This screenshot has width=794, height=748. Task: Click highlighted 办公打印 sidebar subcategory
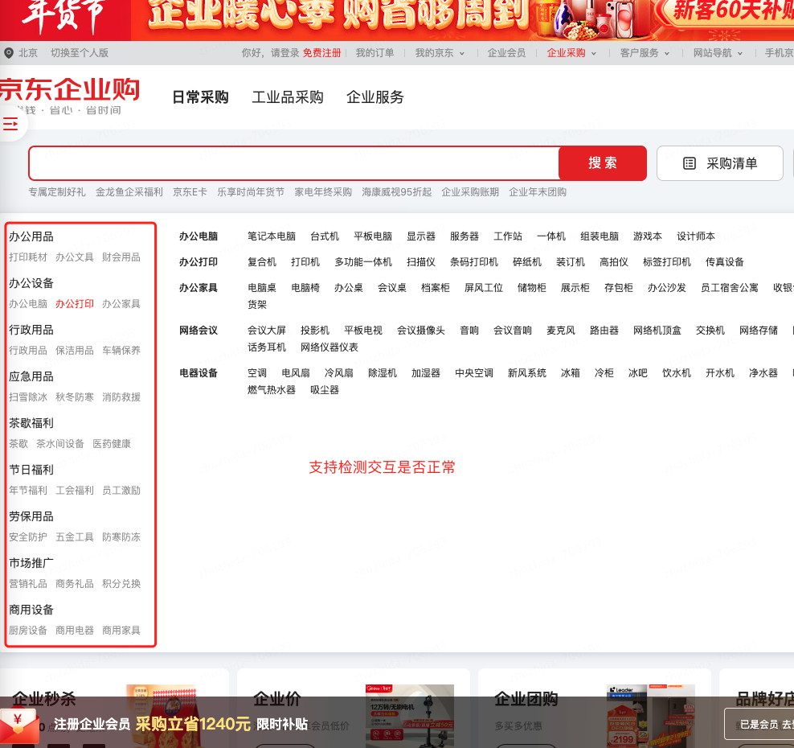pos(75,303)
